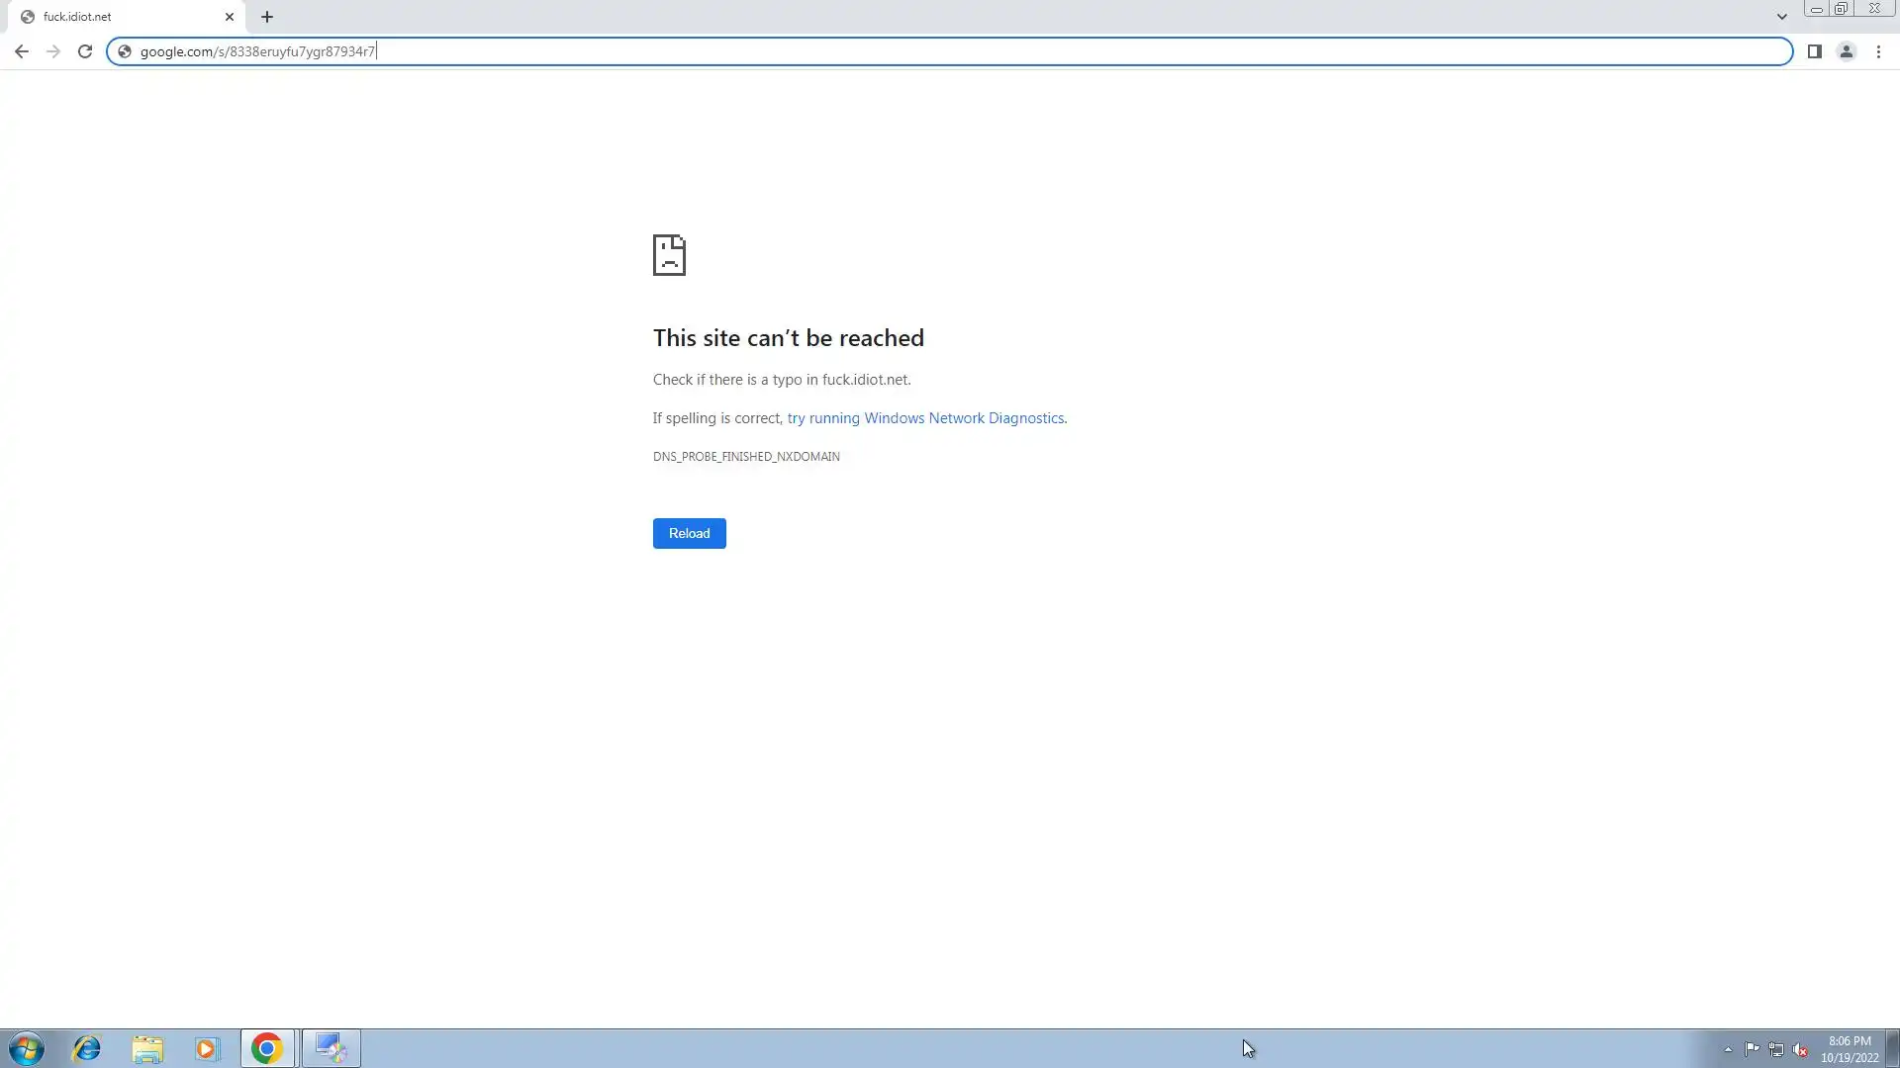The height and width of the screenshot is (1068, 1900).
Task: Launch Internet Explorer from taskbar
Action: pos(87,1048)
